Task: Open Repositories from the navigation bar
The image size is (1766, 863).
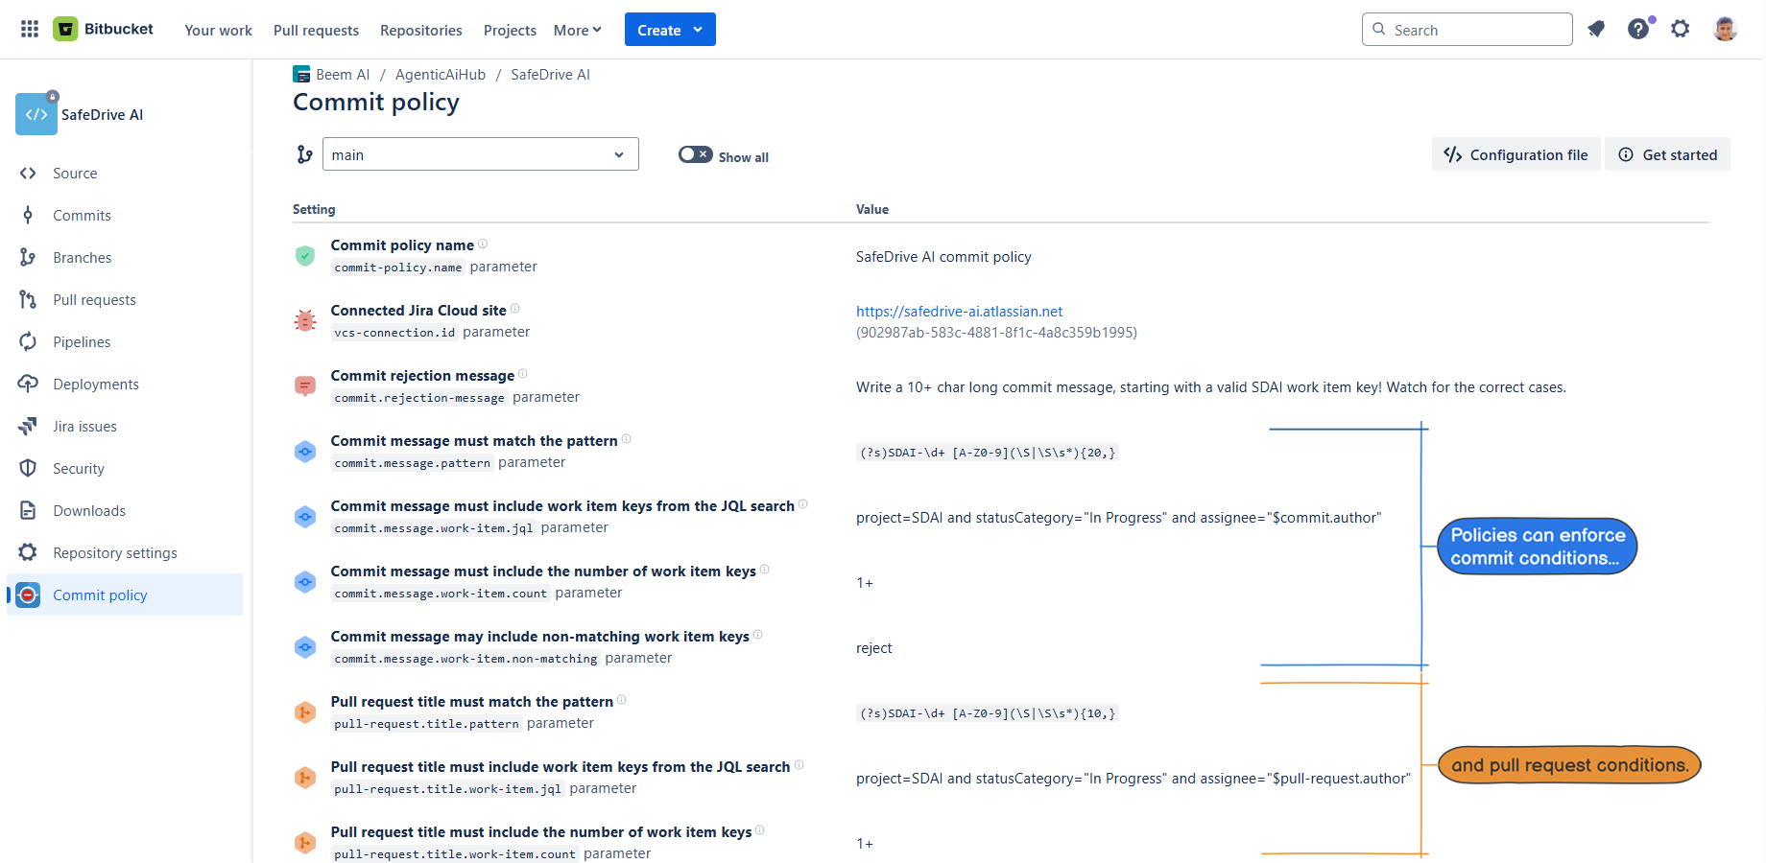Action: (x=420, y=30)
